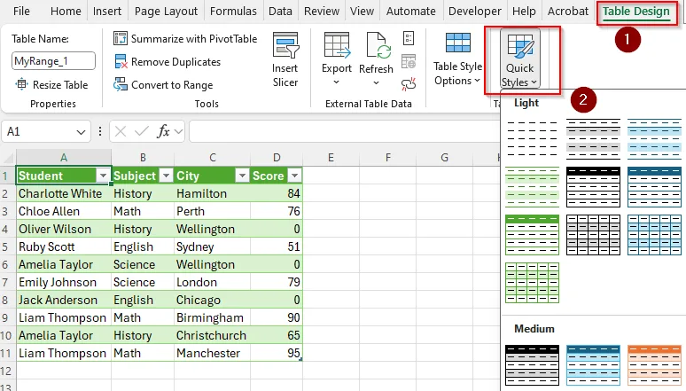
Task: Open the Subject column filter dropdown
Action: click(x=166, y=176)
